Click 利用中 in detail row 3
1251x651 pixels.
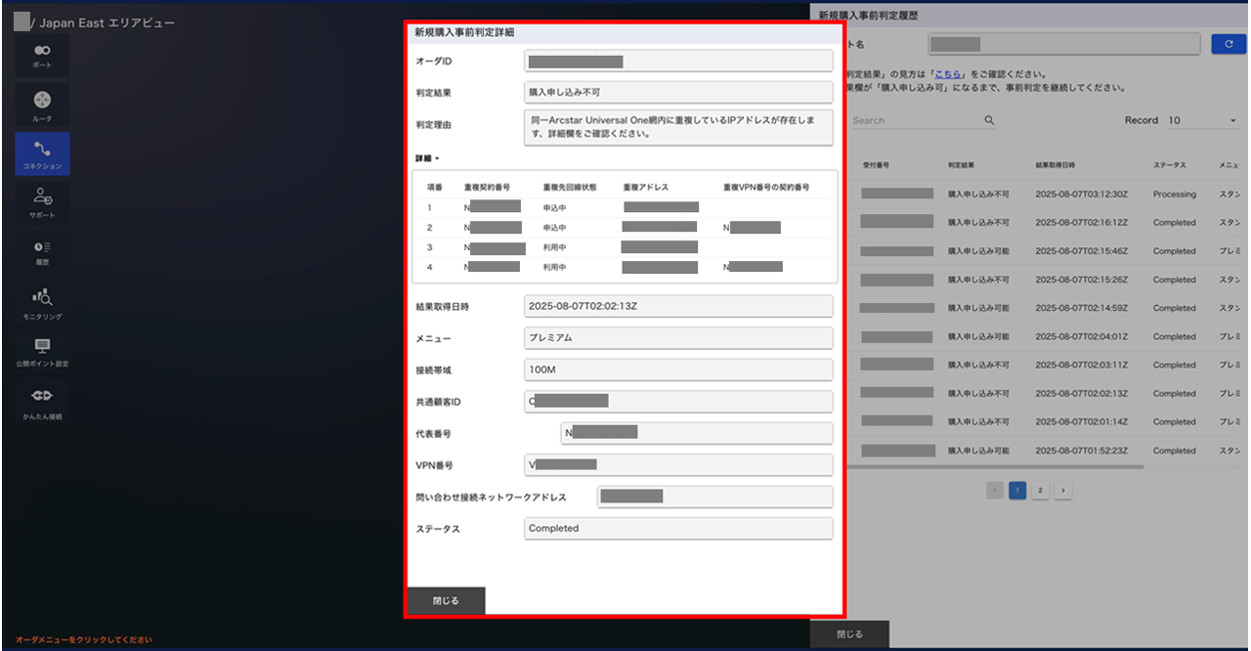pos(554,247)
